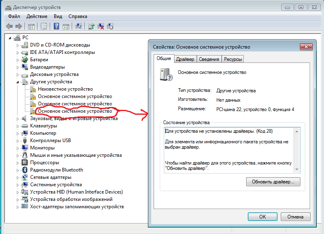Open the Действие menu

coord(37,16)
